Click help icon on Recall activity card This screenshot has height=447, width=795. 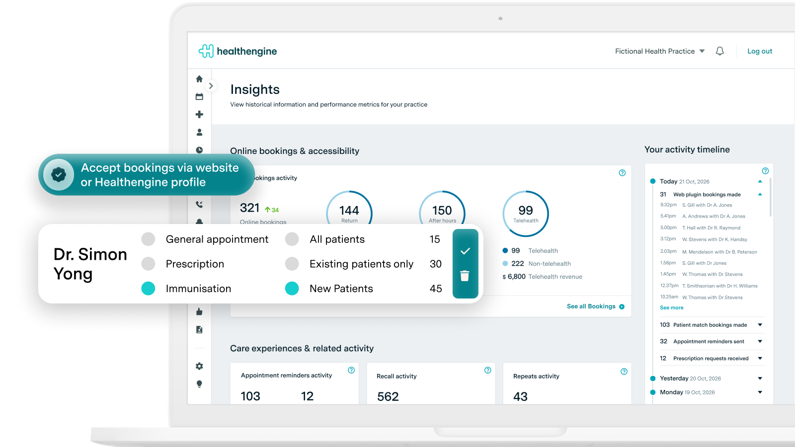tap(488, 370)
